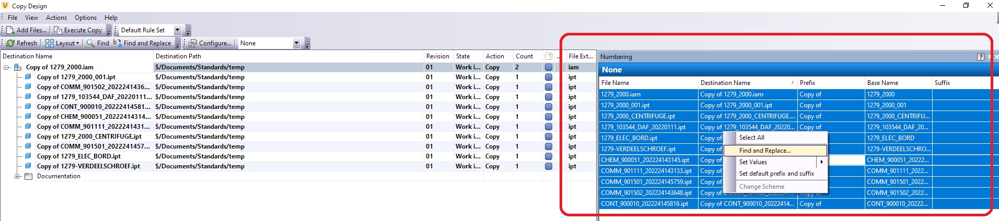
Task: Sort by Revision column header
Action: point(438,56)
